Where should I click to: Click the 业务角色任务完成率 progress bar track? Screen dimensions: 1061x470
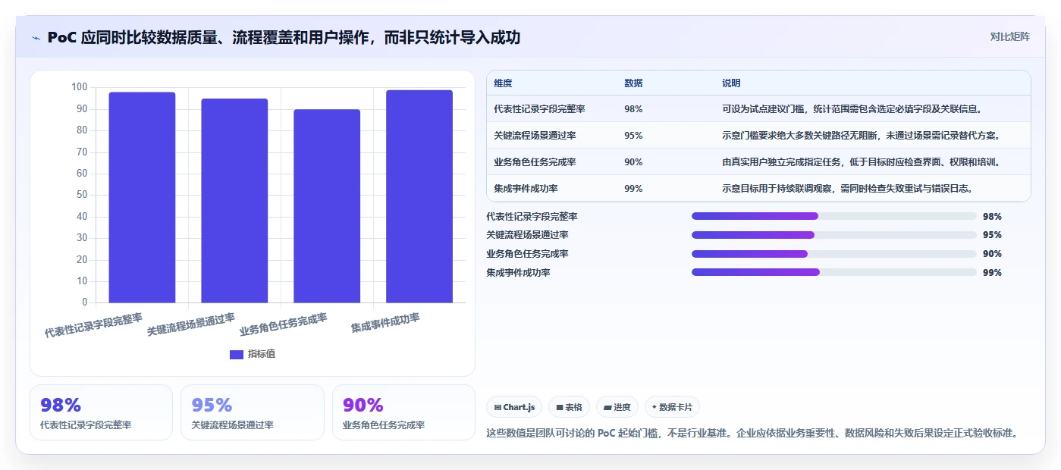[x=833, y=254]
